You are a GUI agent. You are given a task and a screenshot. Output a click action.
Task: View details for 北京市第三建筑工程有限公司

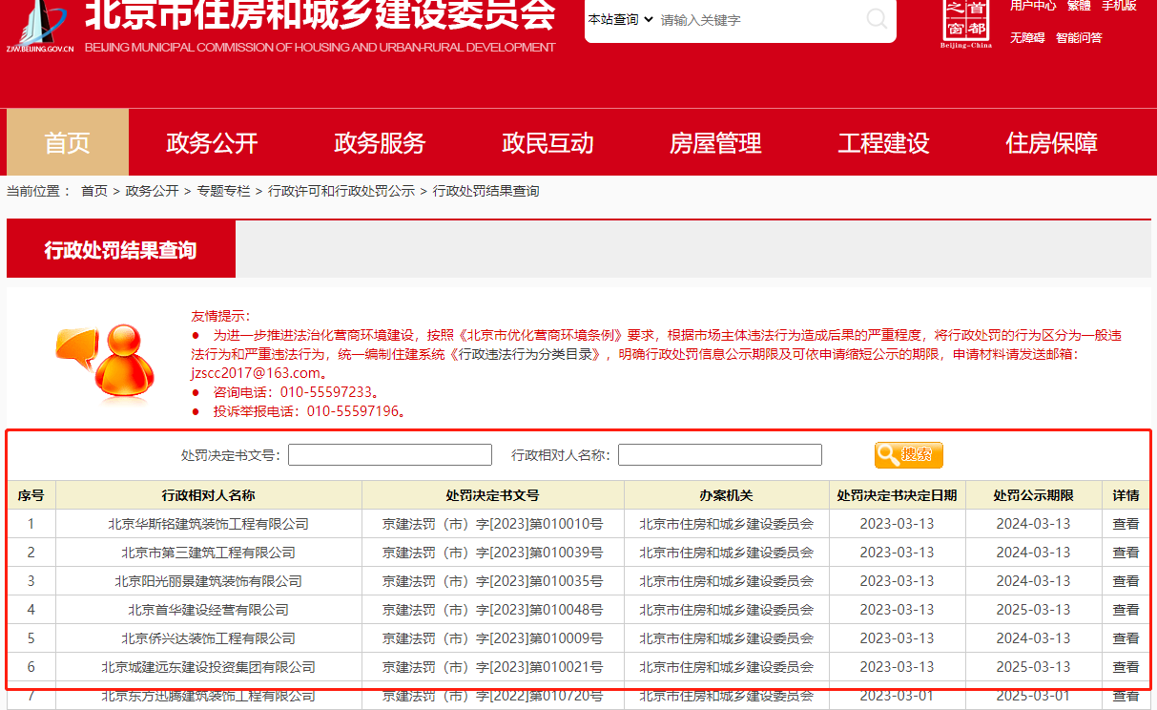click(1126, 553)
